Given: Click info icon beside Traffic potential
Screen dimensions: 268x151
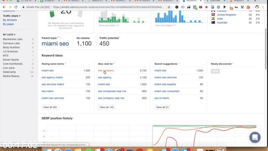Looking at the screenshot, I should coord(120,37).
